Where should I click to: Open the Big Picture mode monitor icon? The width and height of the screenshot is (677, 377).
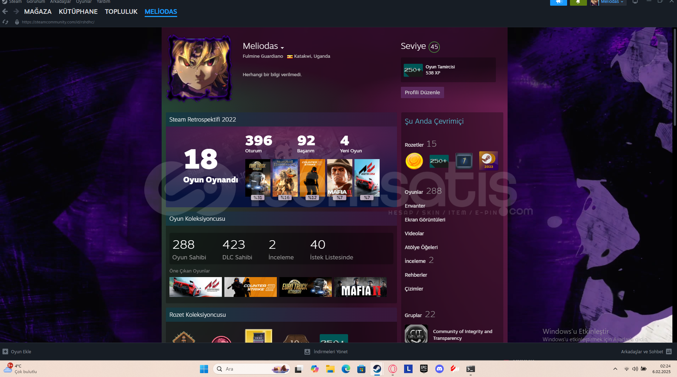click(x=635, y=2)
